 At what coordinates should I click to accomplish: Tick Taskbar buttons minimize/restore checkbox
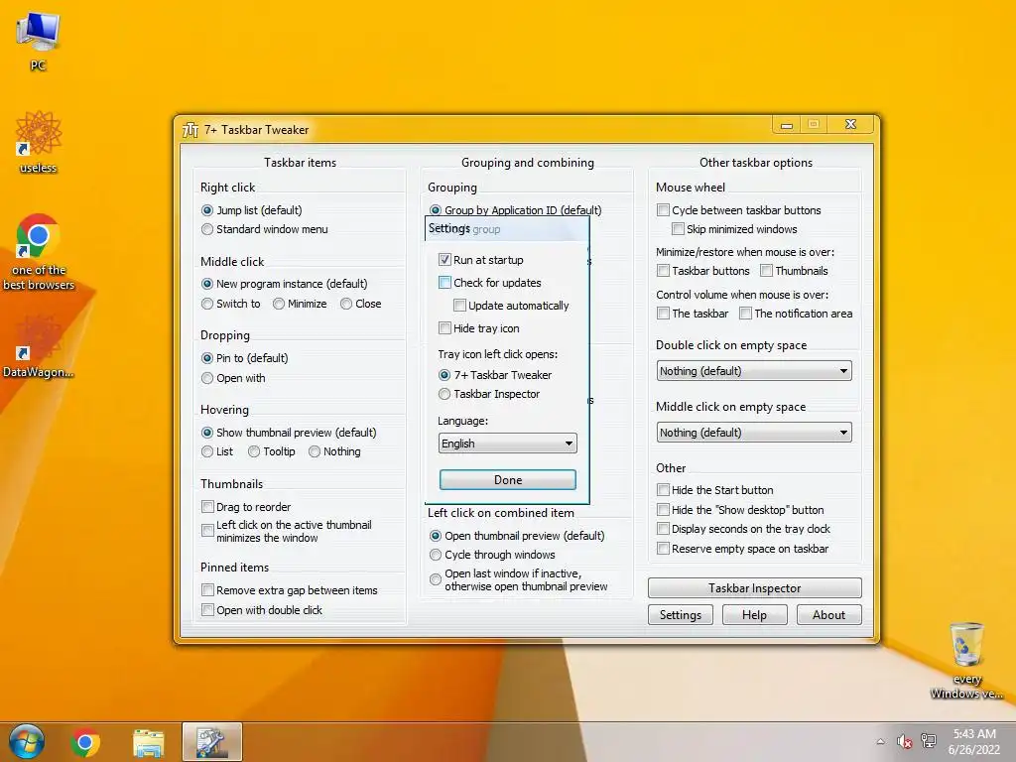pyautogui.click(x=663, y=271)
